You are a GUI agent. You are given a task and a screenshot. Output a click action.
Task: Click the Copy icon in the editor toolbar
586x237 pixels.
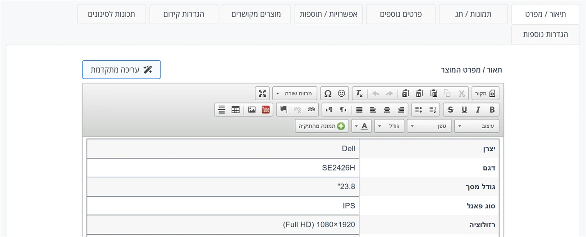[447, 94]
